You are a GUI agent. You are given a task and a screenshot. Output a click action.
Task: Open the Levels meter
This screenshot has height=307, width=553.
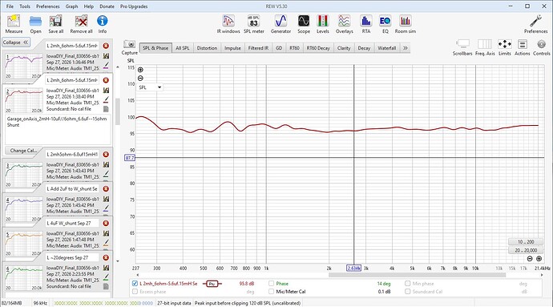coord(323,24)
